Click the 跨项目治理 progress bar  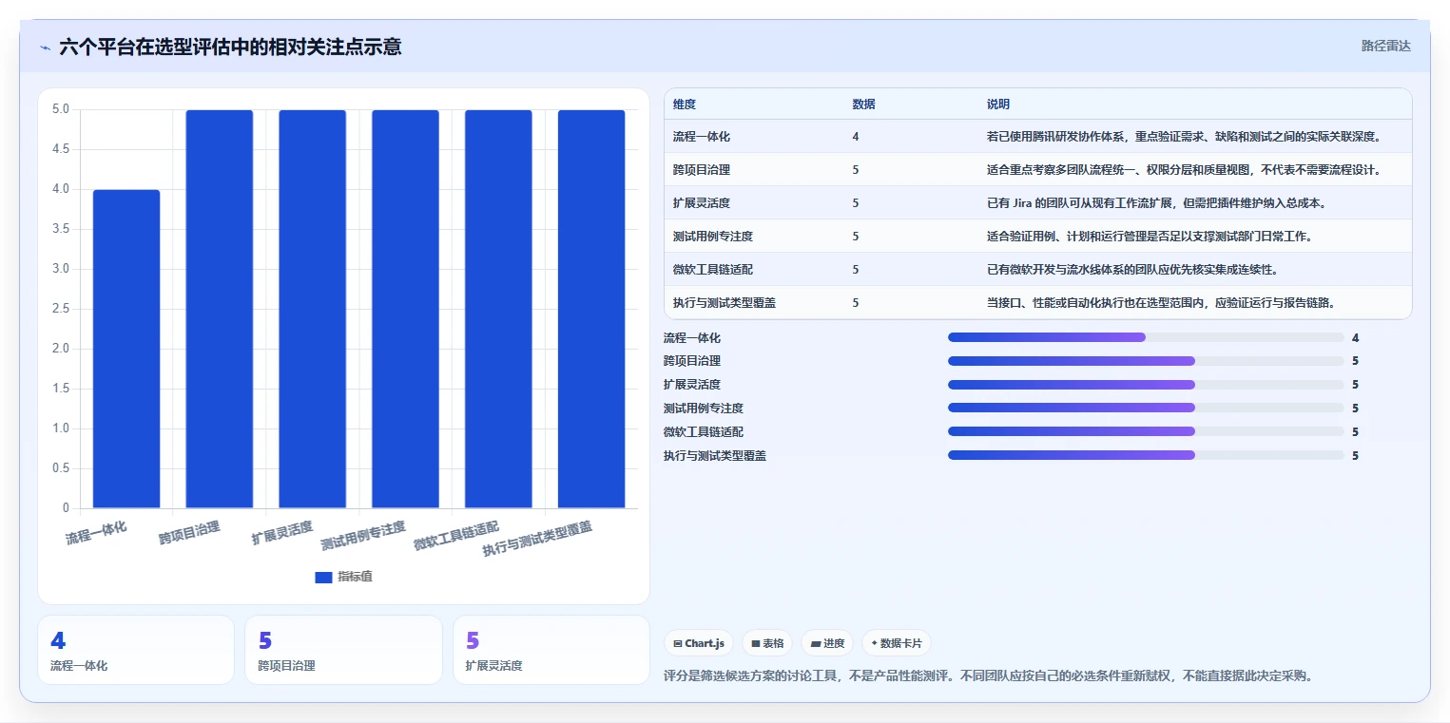tap(1146, 361)
